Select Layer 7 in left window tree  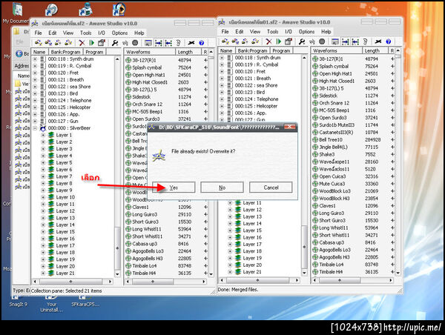pos(64,176)
